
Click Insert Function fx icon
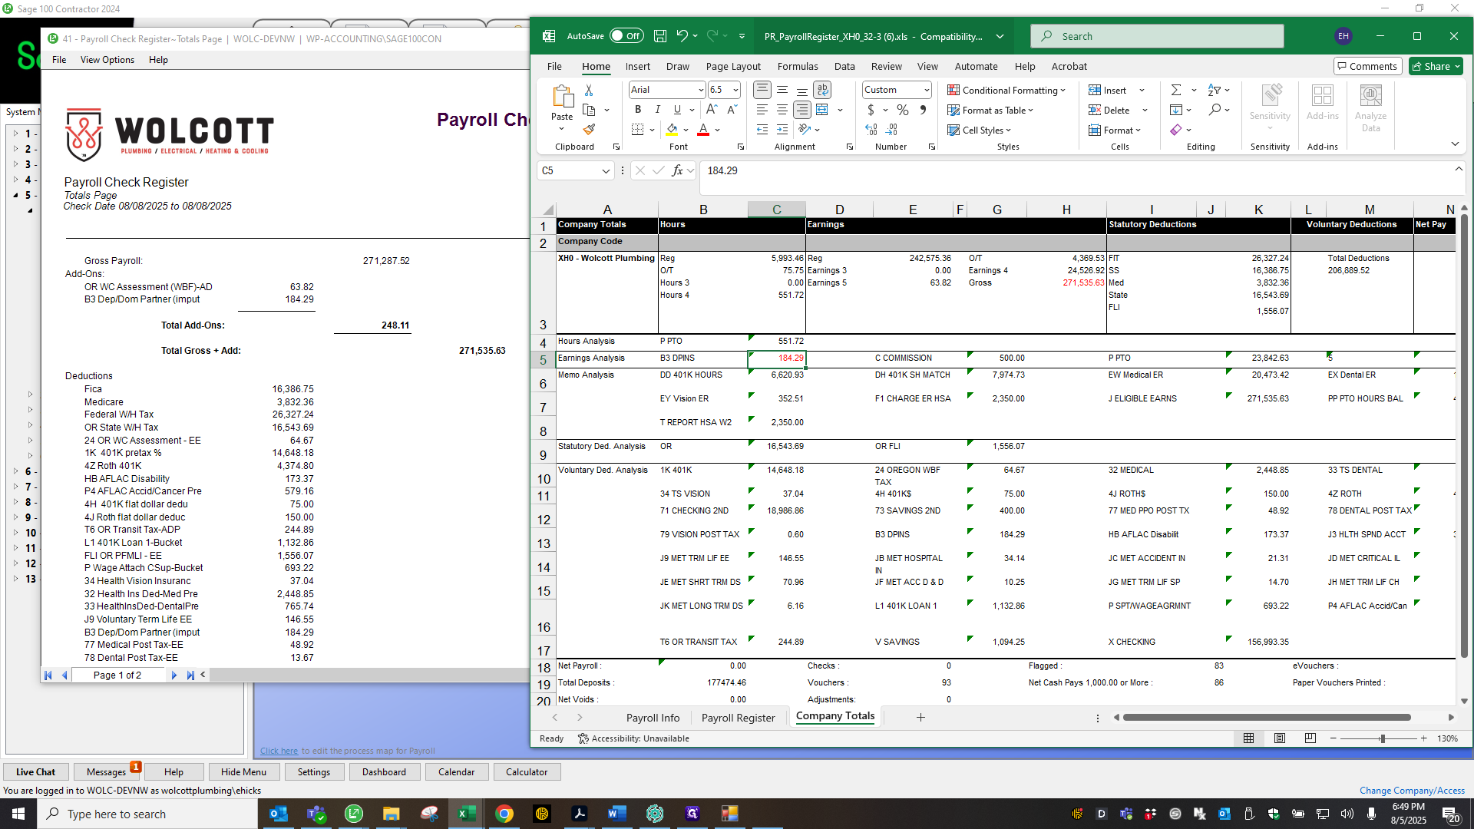click(677, 170)
